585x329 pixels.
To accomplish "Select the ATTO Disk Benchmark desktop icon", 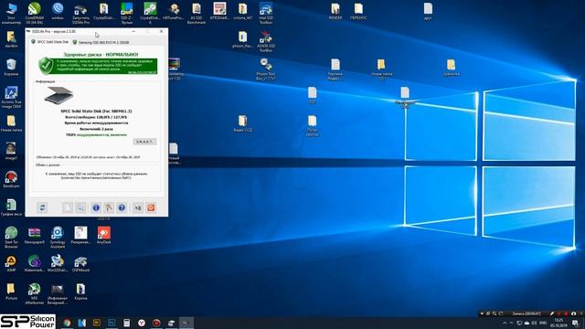I will pyautogui.click(x=219, y=11).
